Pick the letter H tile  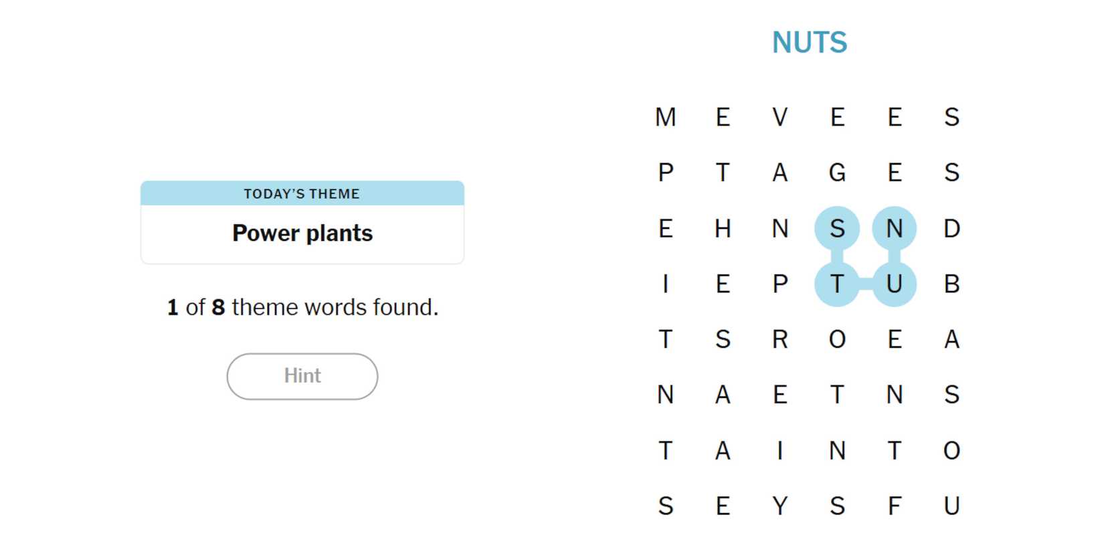[723, 229]
